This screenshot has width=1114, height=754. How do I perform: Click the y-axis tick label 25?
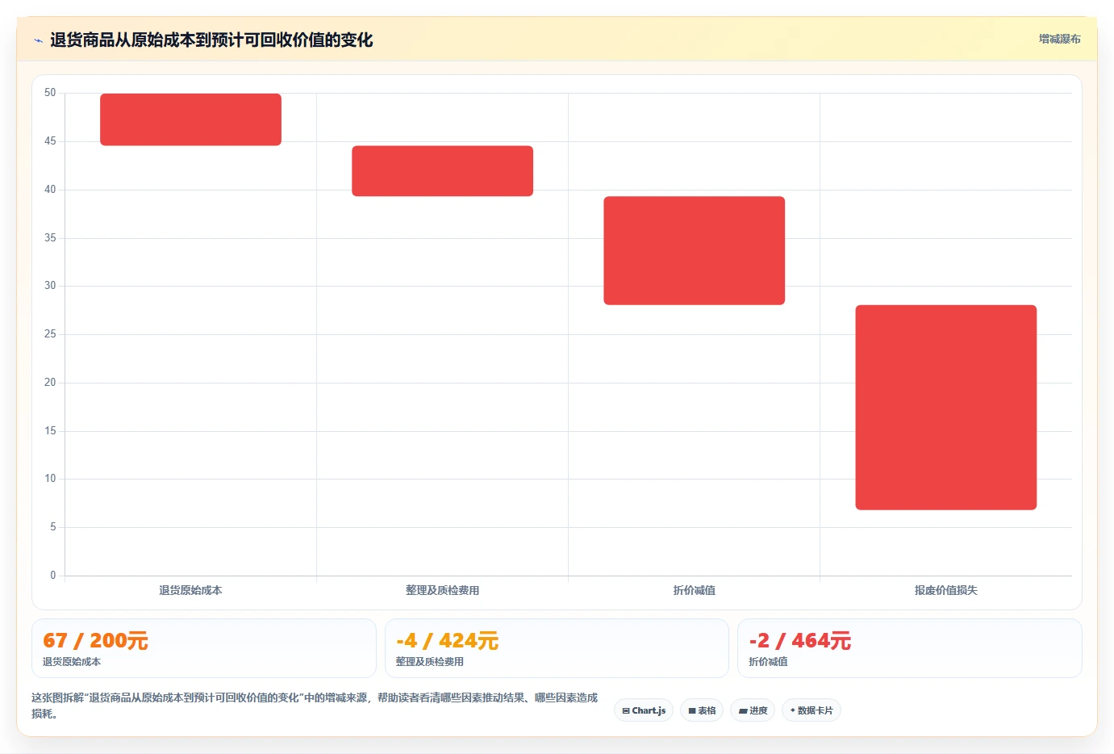(x=50, y=334)
